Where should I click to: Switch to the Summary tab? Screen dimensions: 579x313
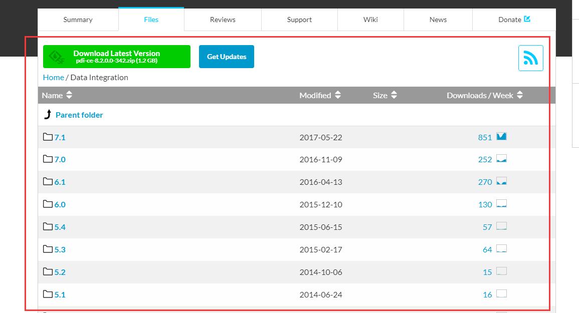[x=78, y=20]
